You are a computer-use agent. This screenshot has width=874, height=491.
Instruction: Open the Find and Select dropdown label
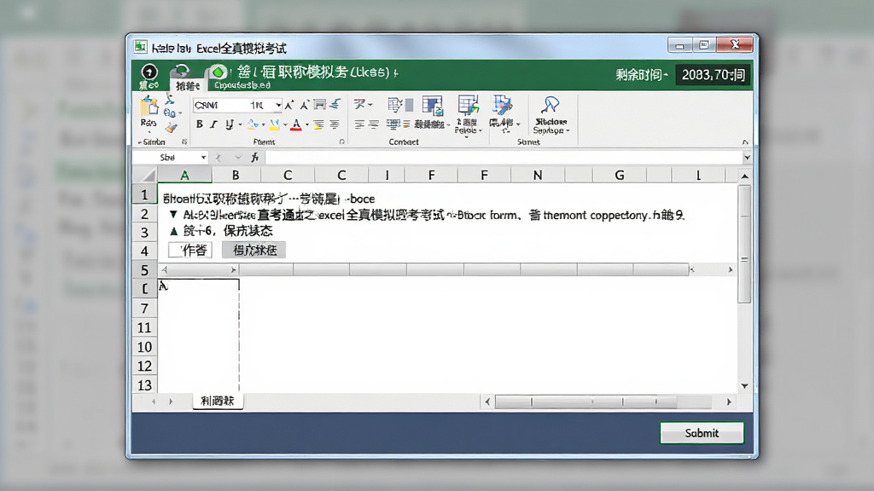coord(551,126)
